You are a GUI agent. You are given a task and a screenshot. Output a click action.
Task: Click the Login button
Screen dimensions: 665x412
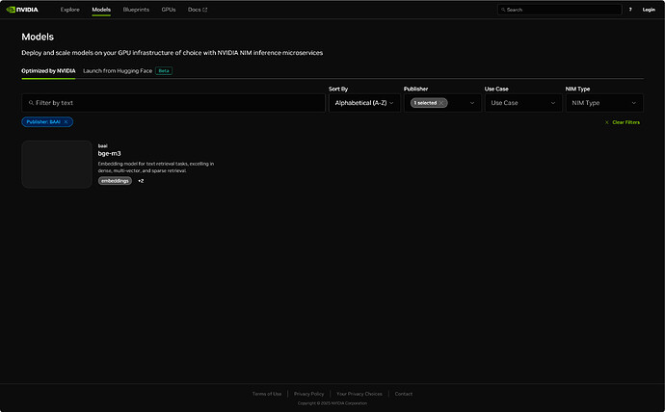649,10
